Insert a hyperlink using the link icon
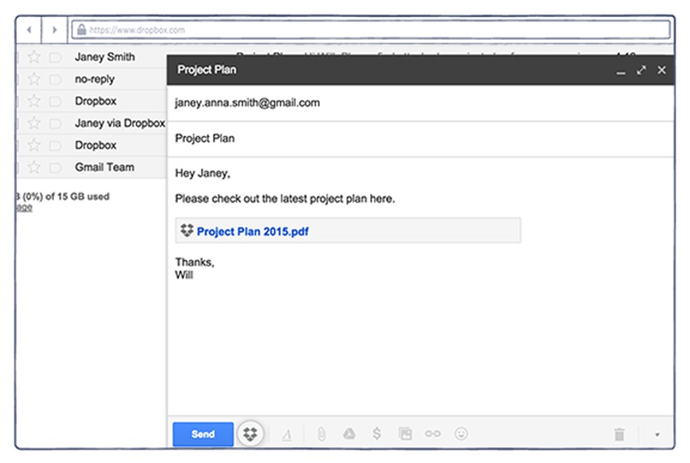 [433, 434]
